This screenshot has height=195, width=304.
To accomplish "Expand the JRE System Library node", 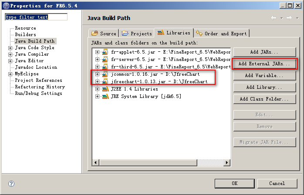I will pos(97,96).
